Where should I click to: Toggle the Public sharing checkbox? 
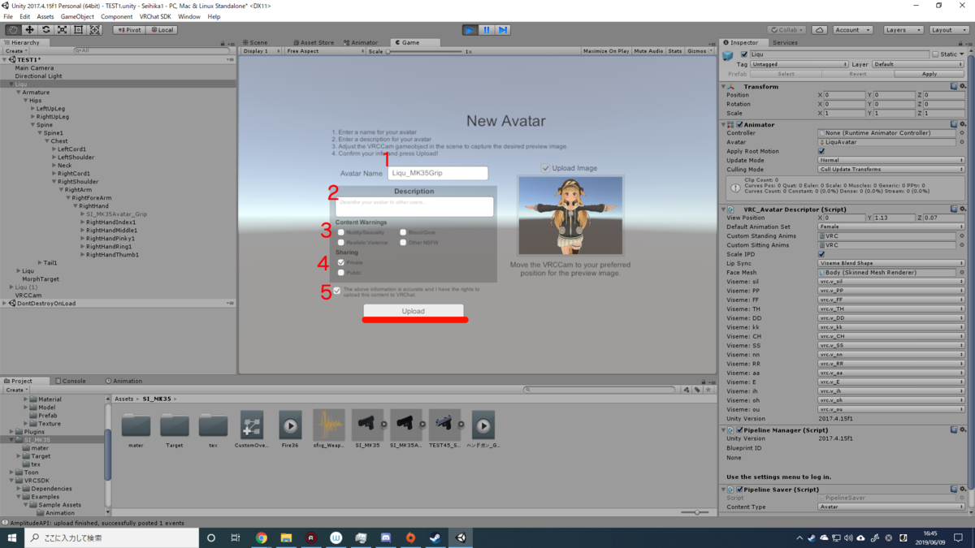tap(341, 273)
